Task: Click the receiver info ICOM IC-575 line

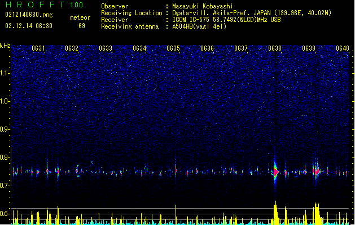Action: tap(226, 20)
